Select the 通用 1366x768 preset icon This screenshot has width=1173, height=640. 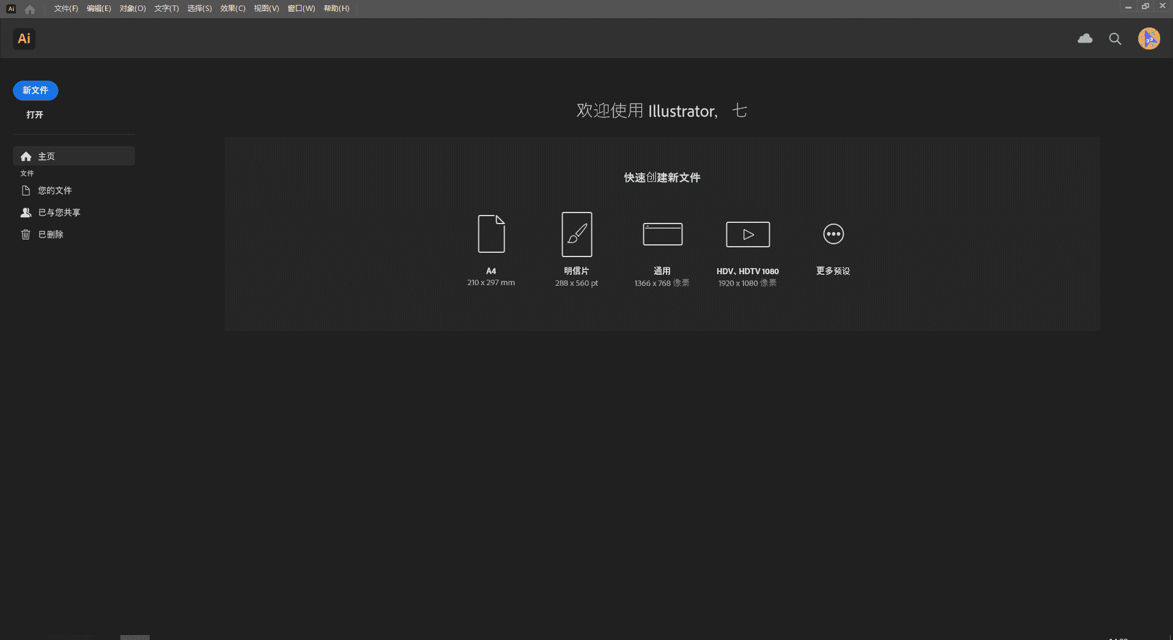(x=662, y=234)
